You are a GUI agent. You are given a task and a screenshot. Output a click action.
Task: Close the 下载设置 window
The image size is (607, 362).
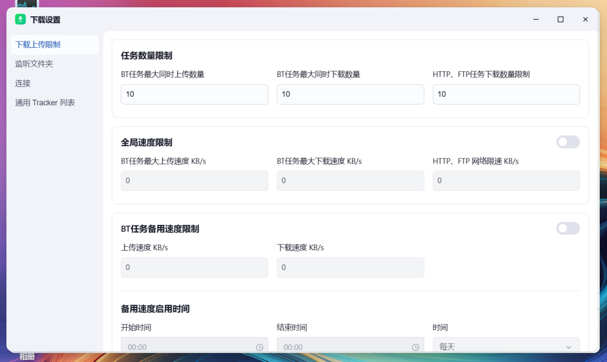pyautogui.click(x=585, y=19)
